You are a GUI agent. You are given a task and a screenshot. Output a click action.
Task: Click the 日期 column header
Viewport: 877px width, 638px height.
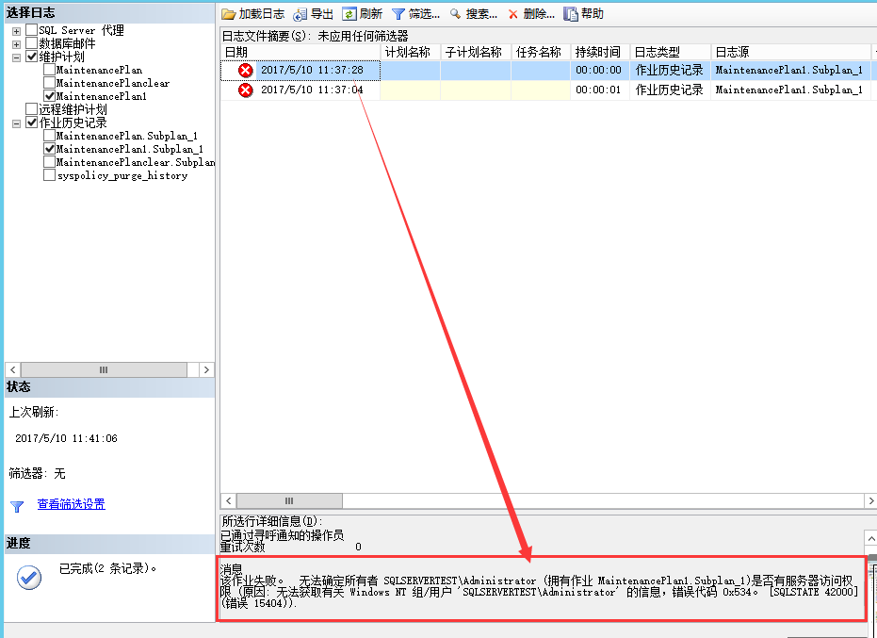[x=300, y=52]
